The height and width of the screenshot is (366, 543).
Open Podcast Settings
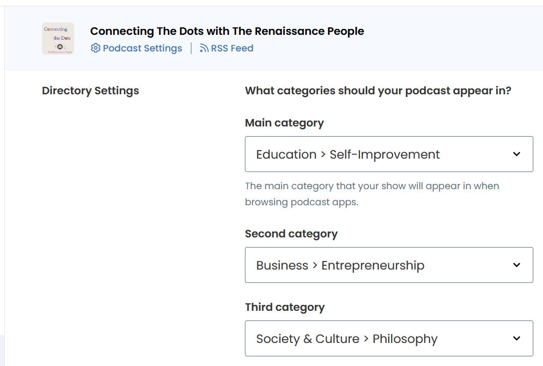coord(142,48)
